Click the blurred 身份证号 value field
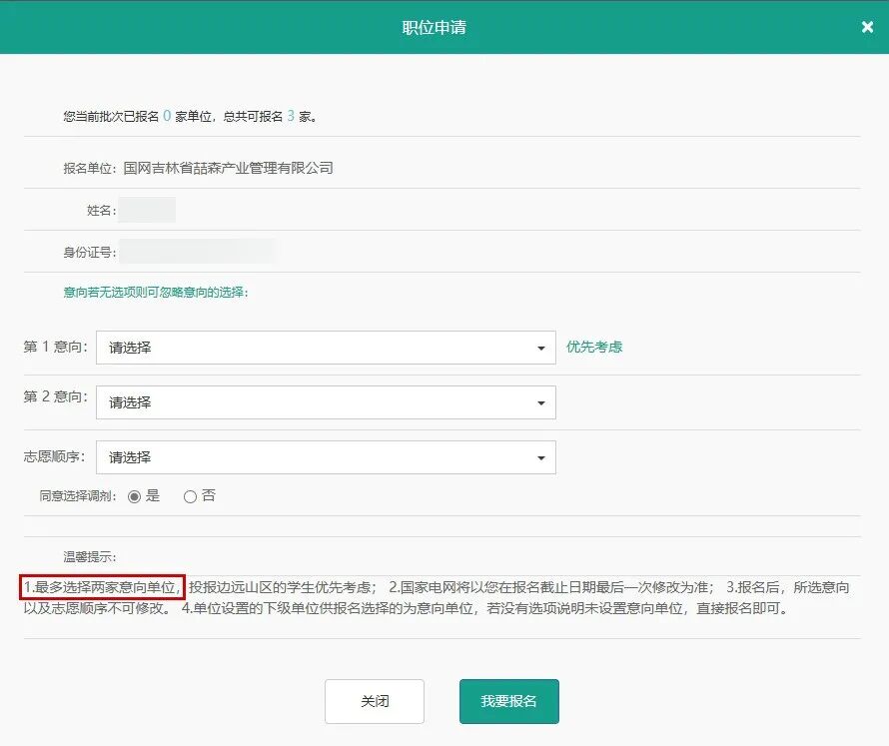This screenshot has height=746, width=889. [197, 252]
